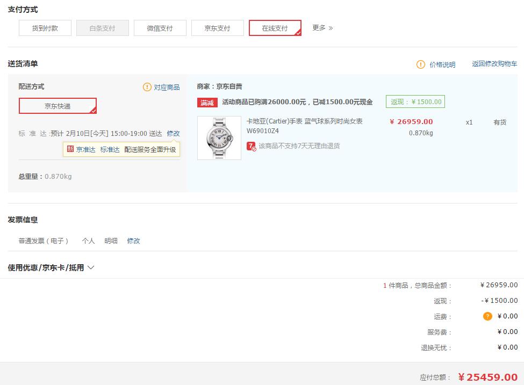
Task: Open the 对应商品 link
Action: tap(167, 88)
